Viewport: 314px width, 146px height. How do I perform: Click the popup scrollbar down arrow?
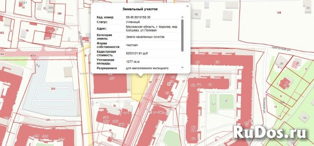(x=182, y=68)
